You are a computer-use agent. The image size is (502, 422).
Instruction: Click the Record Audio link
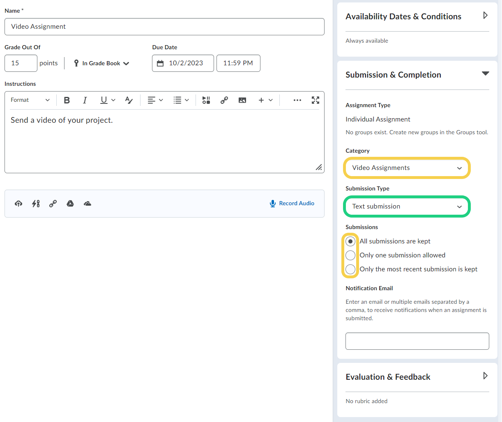[292, 204]
